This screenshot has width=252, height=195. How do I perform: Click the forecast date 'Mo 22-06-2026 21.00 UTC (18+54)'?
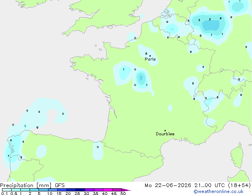[198, 185]
